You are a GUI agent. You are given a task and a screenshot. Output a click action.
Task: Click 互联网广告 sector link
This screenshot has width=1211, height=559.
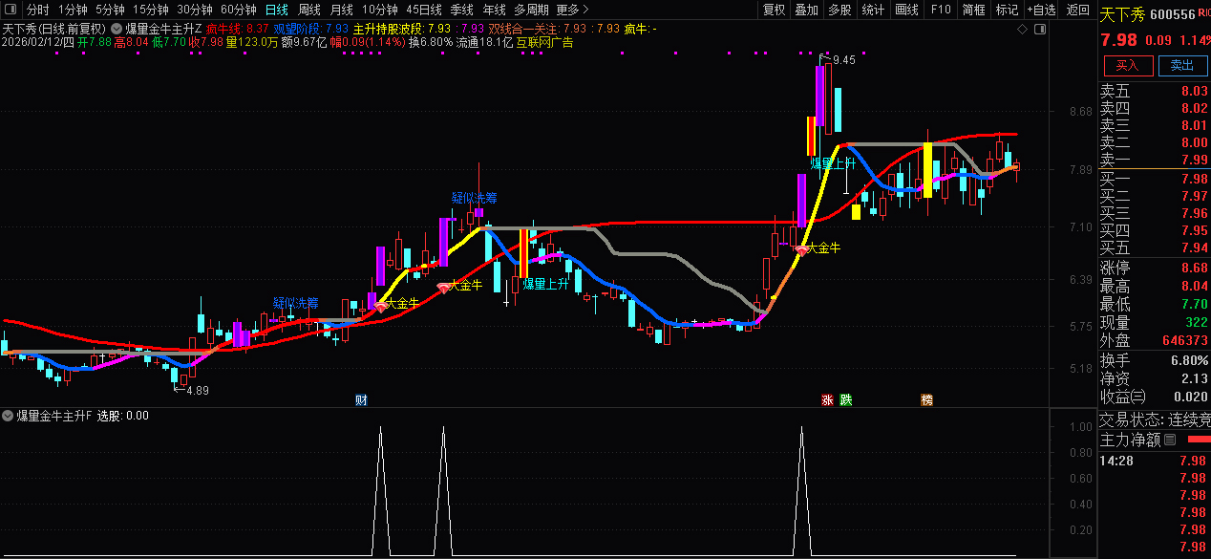coord(544,42)
